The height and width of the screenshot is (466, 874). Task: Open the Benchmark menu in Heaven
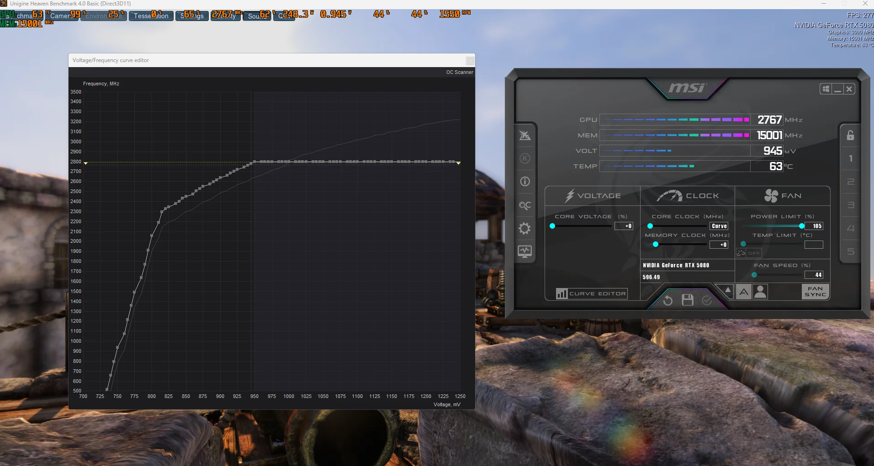point(21,16)
